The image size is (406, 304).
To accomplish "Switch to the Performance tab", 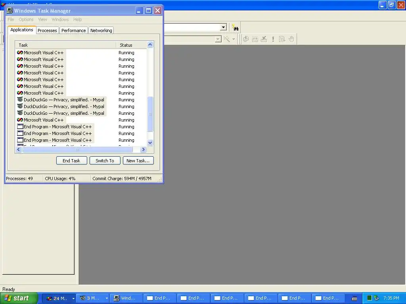I will (x=73, y=30).
